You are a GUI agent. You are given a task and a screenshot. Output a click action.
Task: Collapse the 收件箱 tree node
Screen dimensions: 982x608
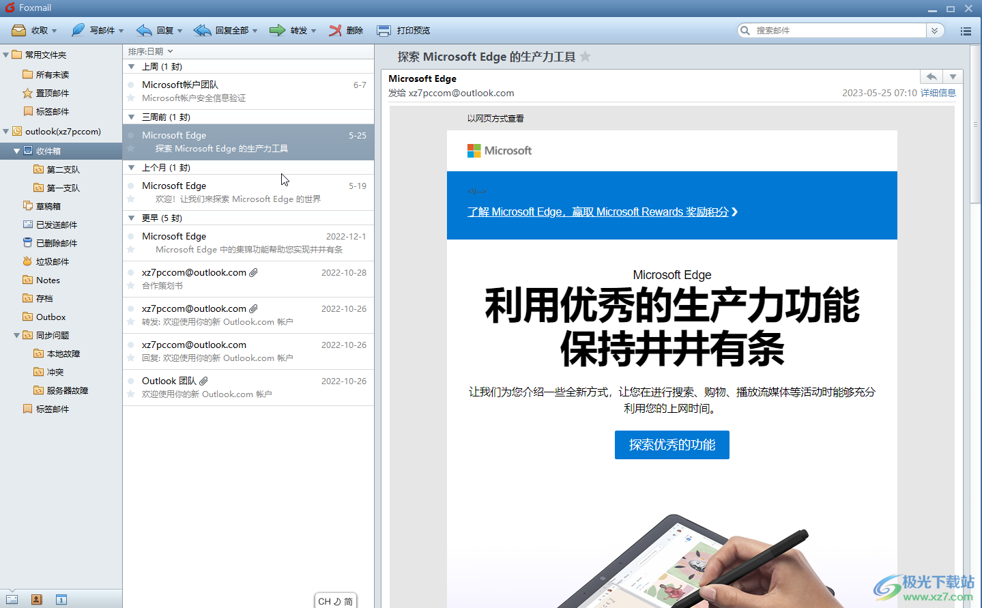(x=16, y=151)
